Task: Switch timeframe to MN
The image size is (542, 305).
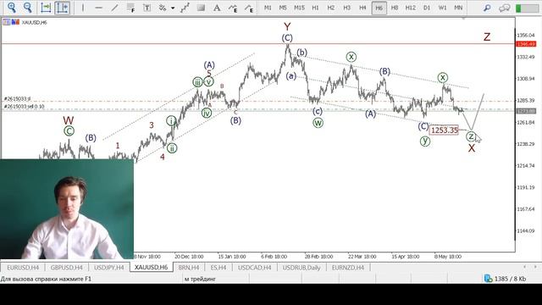Action: tap(458, 8)
